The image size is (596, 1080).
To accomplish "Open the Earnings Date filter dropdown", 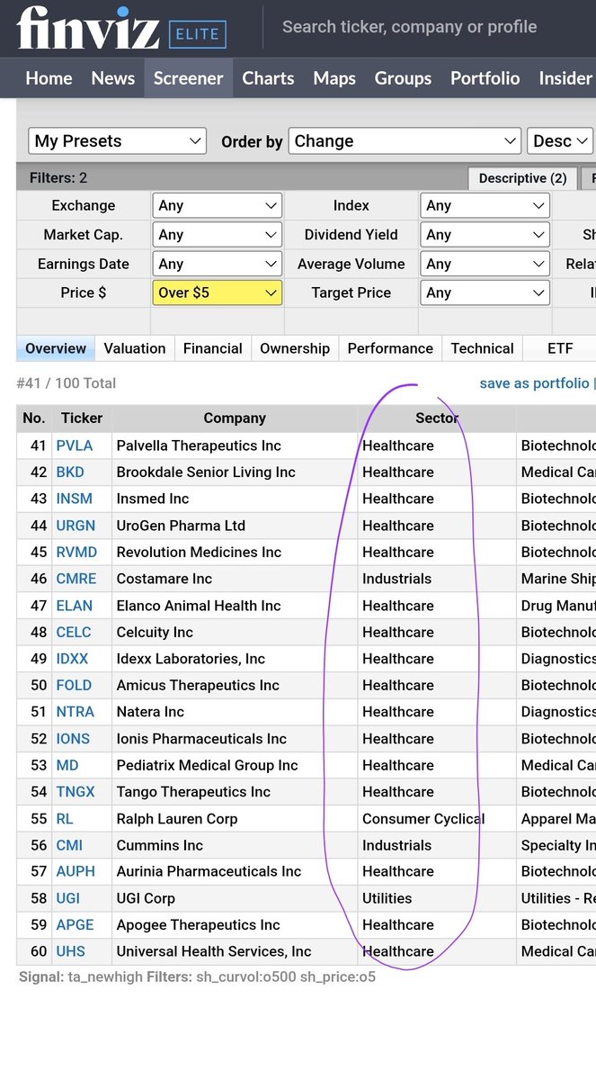I will pos(217,264).
